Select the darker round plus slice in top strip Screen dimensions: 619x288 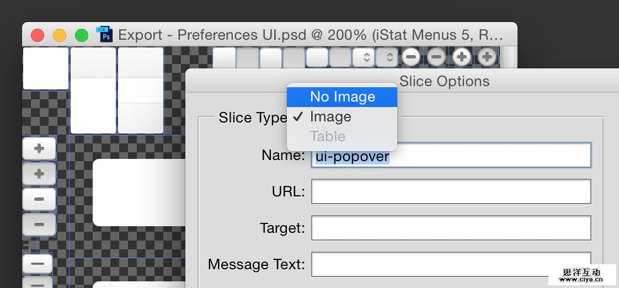tap(487, 56)
